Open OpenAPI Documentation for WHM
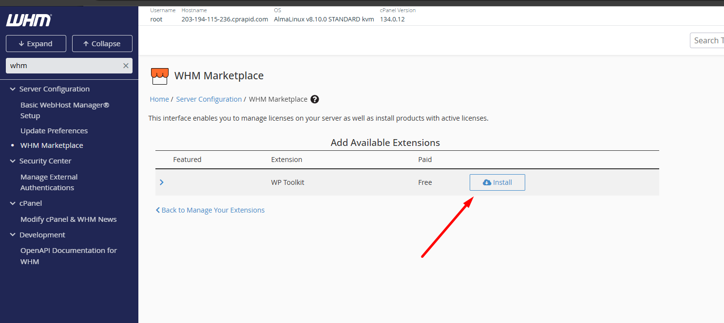 point(68,256)
